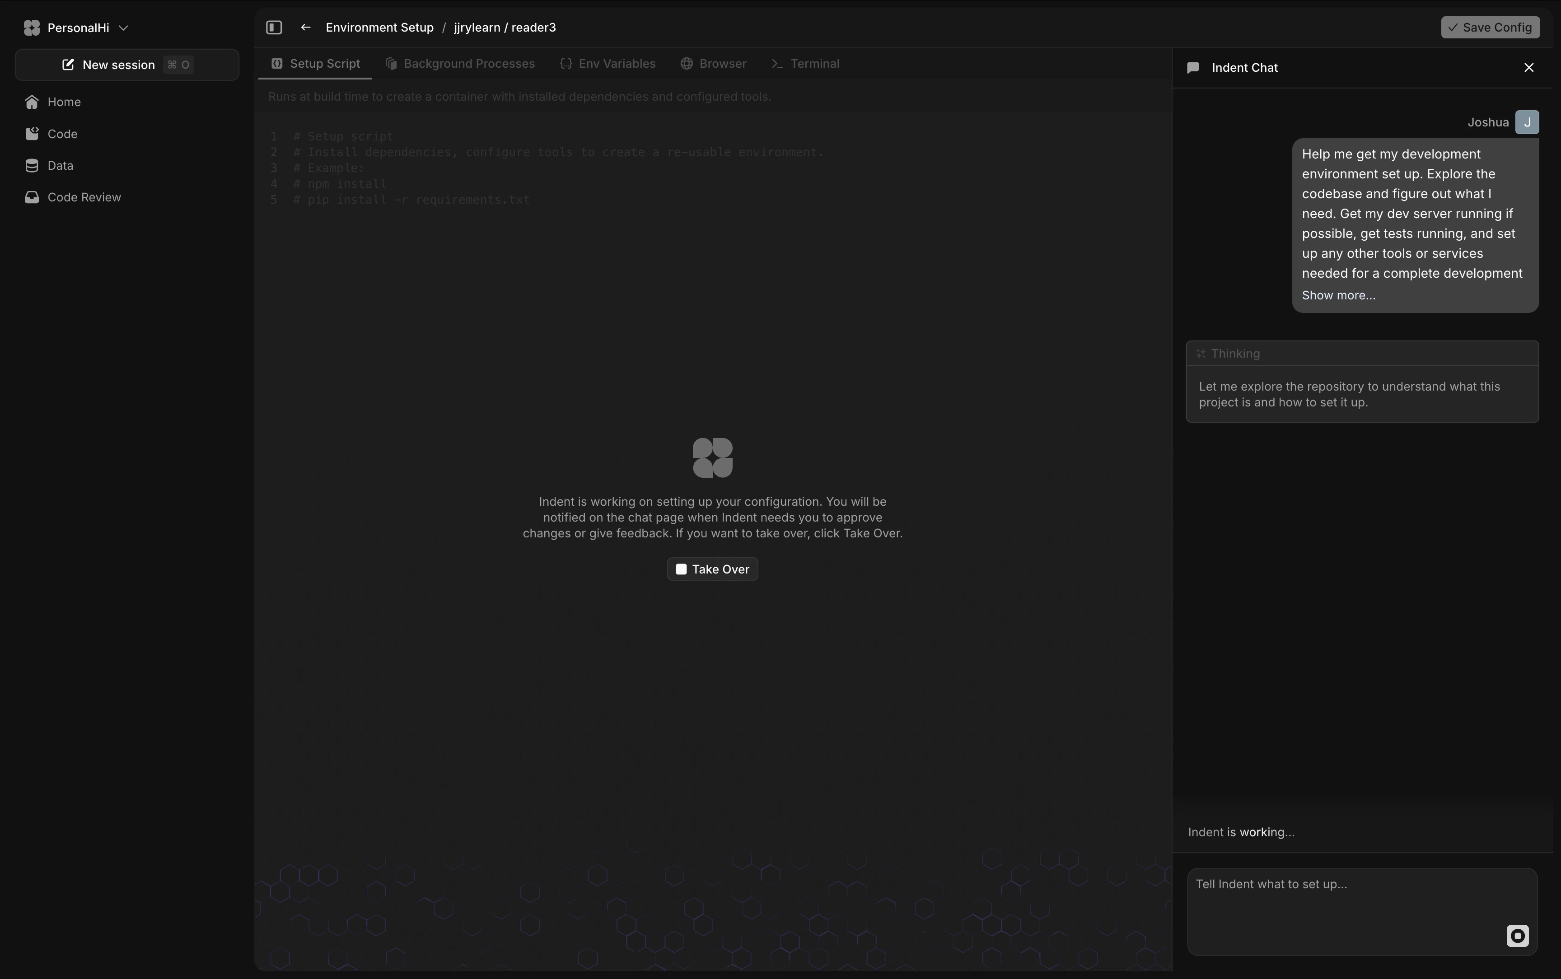Image resolution: width=1561 pixels, height=979 pixels.
Task: Click Joshua's avatar in the chat
Action: pos(1527,122)
